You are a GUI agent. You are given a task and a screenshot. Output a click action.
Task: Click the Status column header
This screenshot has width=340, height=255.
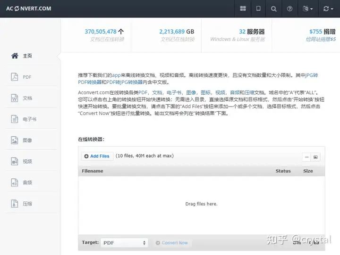(x=283, y=171)
